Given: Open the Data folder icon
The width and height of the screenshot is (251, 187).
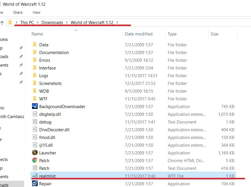Looking at the screenshot, I should (x=35, y=45).
